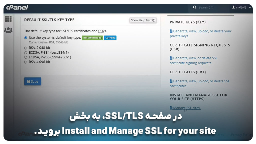Save the default SSL/TLS key type
This screenshot has width=256, height=144.
click(x=32, y=81)
